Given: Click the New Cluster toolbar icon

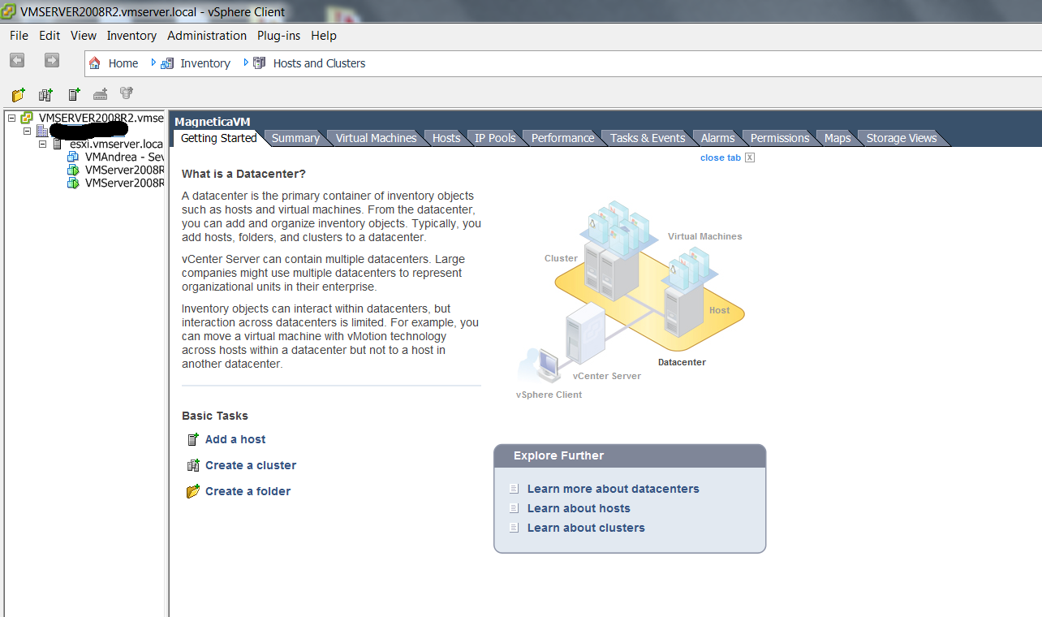Looking at the screenshot, I should tap(45, 94).
